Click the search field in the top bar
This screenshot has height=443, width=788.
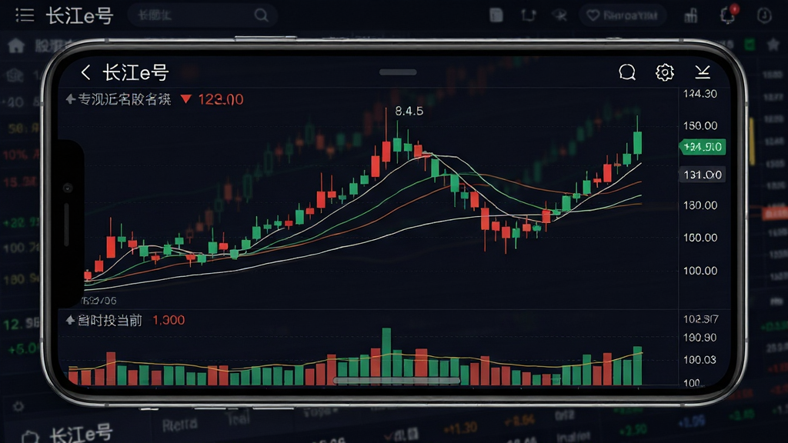click(x=202, y=15)
